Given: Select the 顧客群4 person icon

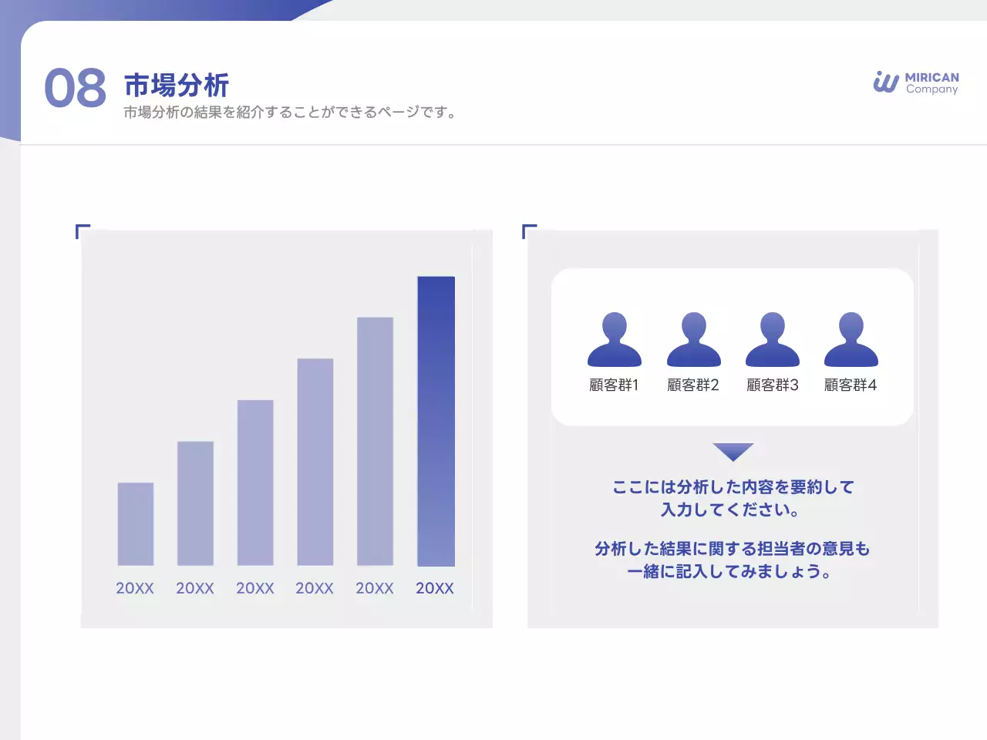Looking at the screenshot, I should 851,340.
